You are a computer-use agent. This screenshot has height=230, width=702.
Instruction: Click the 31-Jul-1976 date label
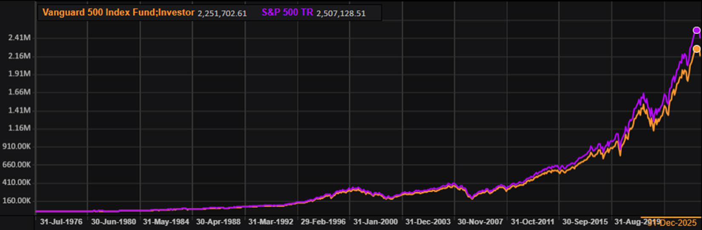point(61,222)
